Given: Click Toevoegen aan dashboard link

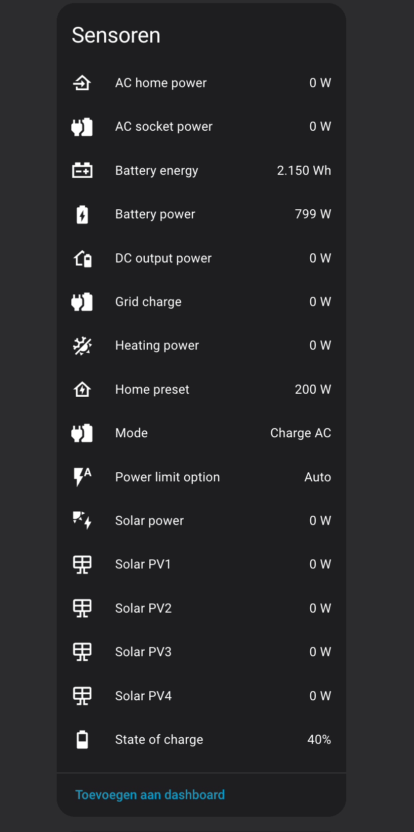Looking at the screenshot, I should click(150, 795).
